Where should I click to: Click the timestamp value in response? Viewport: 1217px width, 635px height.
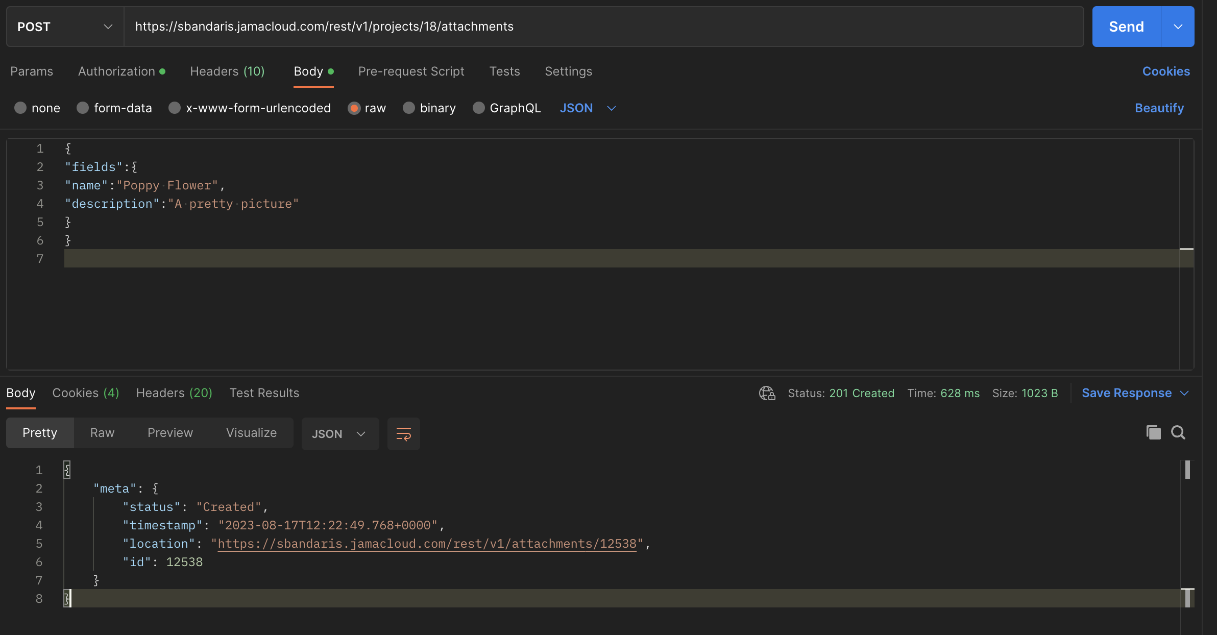[x=328, y=525]
